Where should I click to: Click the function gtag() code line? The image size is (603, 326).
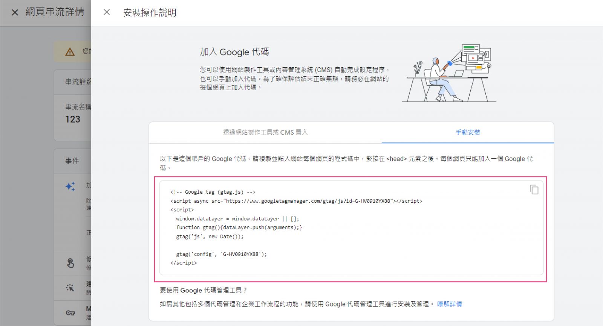tap(239, 227)
